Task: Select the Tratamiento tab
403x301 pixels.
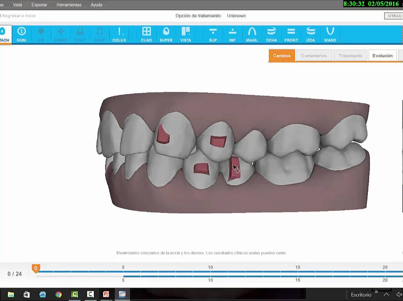Action: [x=350, y=56]
